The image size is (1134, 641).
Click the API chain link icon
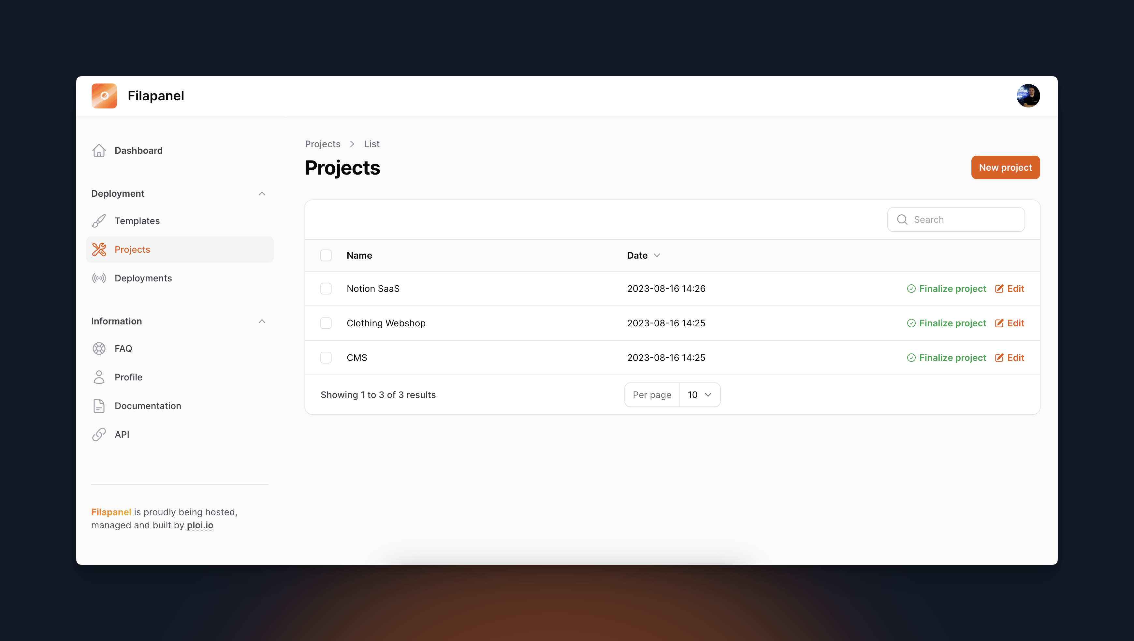[x=99, y=434]
